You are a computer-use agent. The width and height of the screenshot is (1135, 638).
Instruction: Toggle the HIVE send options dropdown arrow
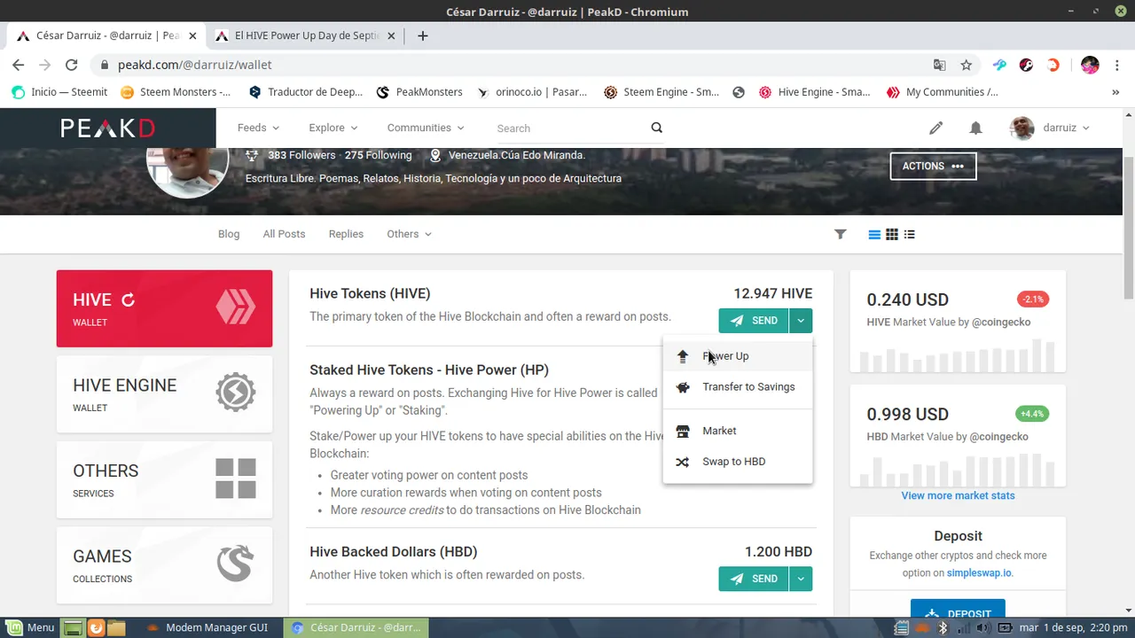801,321
